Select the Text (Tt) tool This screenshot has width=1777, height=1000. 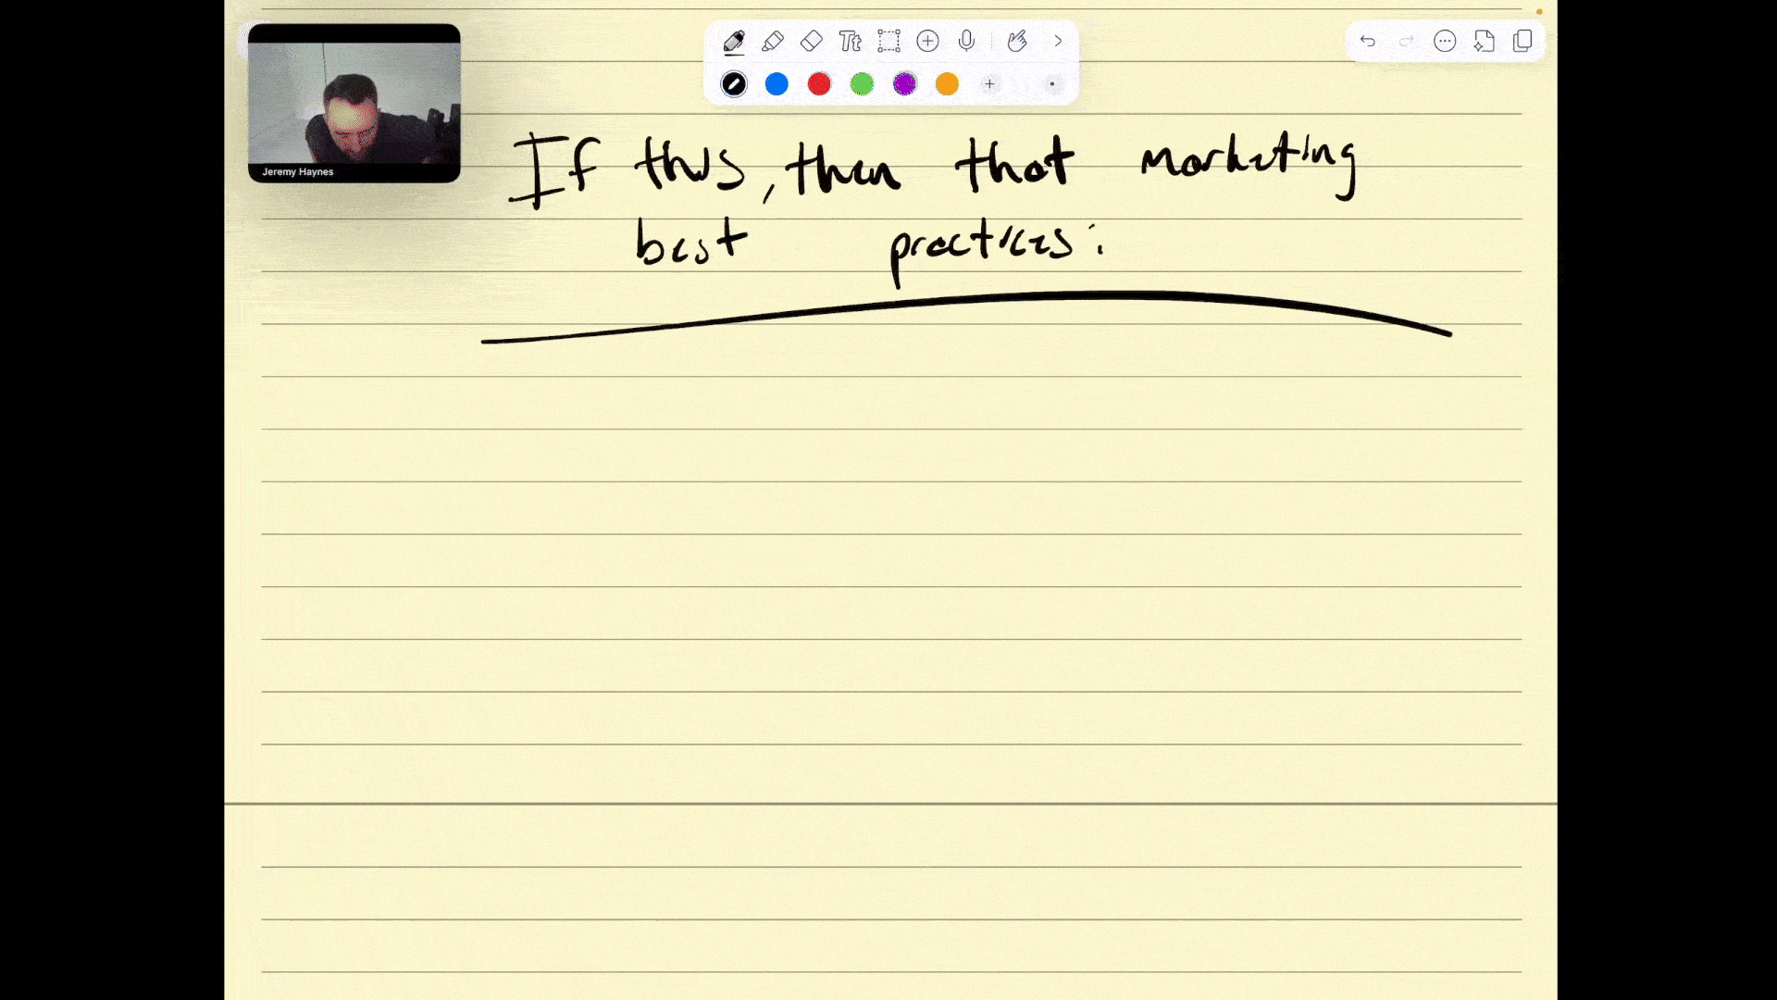coord(850,42)
